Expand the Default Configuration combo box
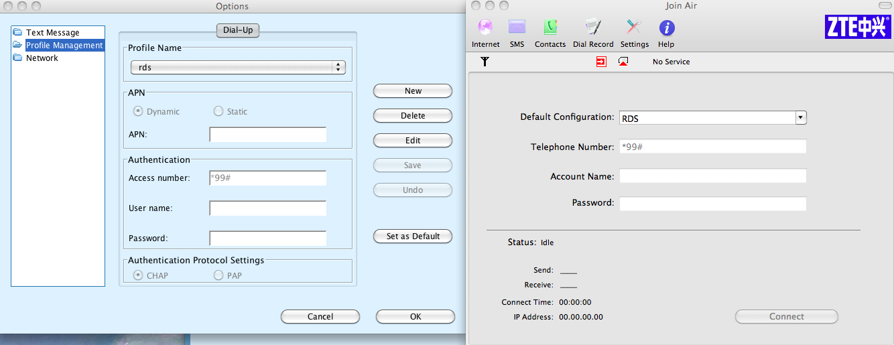The width and height of the screenshot is (894, 345). pyautogui.click(x=800, y=118)
